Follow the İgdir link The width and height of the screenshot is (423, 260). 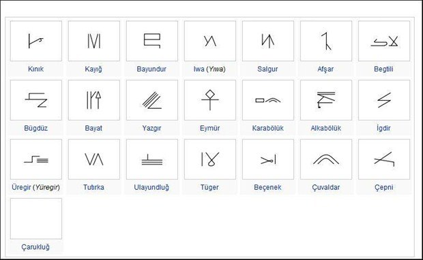pos(383,128)
